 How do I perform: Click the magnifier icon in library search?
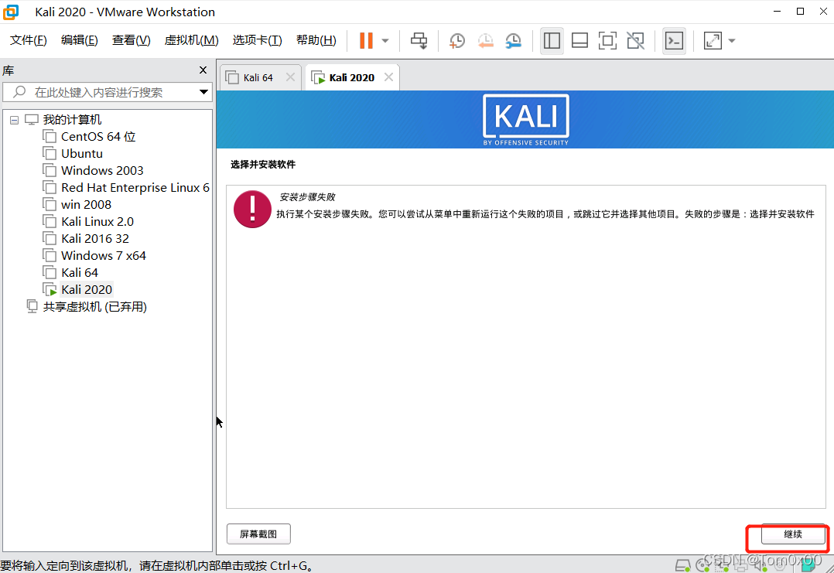[x=19, y=92]
